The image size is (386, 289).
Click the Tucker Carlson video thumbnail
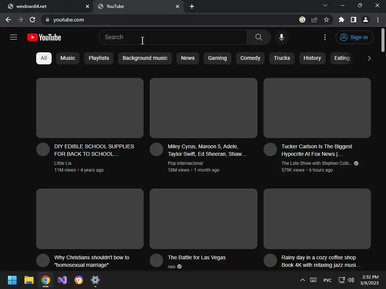pos(317,108)
